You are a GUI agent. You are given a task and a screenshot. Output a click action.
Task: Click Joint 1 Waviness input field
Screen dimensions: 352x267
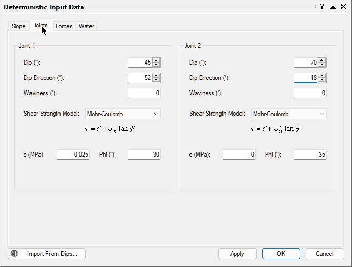pos(144,93)
